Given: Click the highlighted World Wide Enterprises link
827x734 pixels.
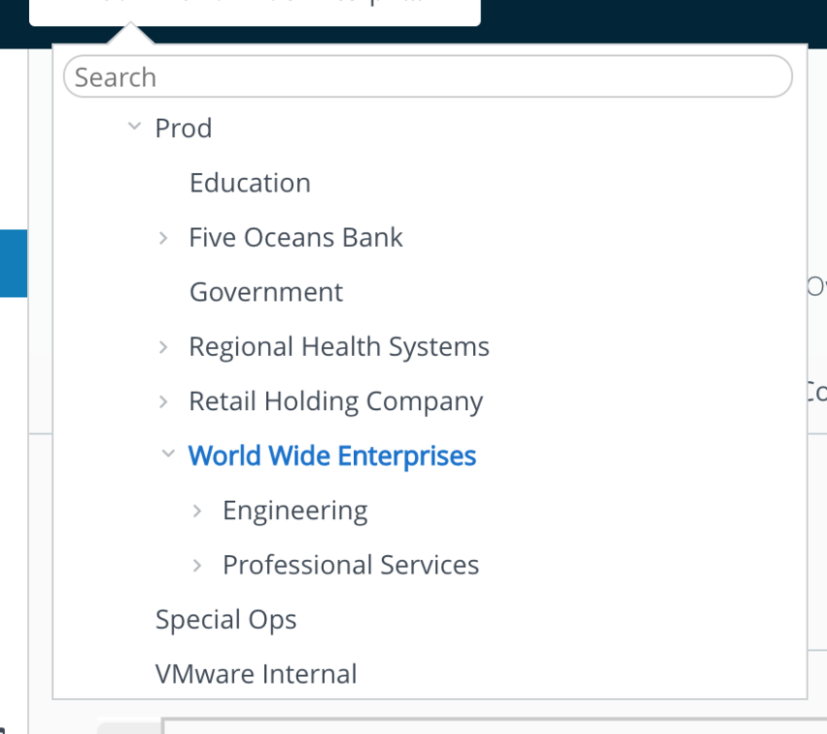Looking at the screenshot, I should tap(332, 455).
